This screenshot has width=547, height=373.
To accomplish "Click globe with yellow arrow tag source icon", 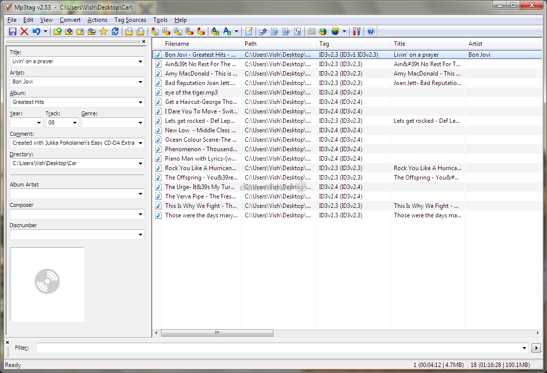I will [323, 31].
